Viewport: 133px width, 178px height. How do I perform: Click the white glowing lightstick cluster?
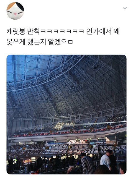pos(62,125)
